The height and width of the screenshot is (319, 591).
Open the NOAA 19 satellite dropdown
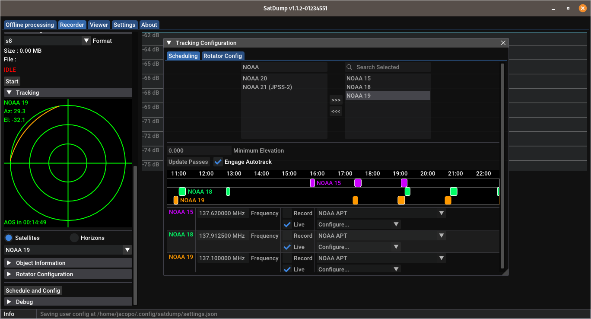[68, 250]
